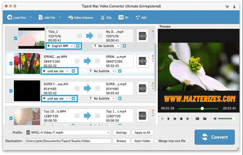Click the output format icon for SUPER F video

[x=143, y=88]
